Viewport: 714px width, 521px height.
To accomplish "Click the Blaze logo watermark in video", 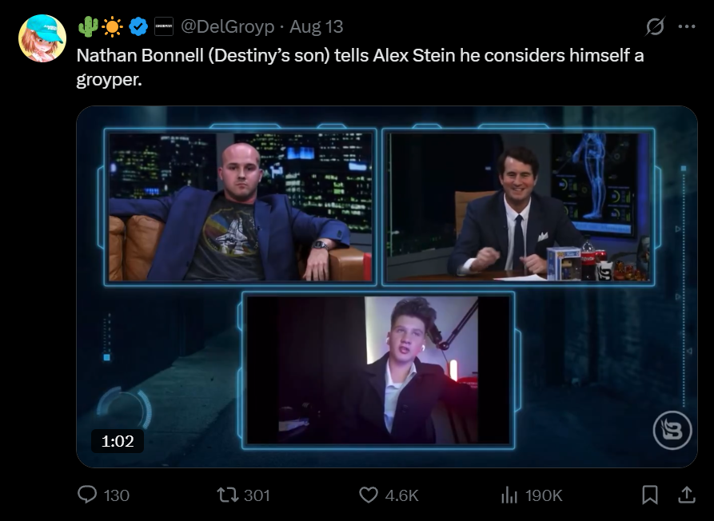I will point(672,430).
